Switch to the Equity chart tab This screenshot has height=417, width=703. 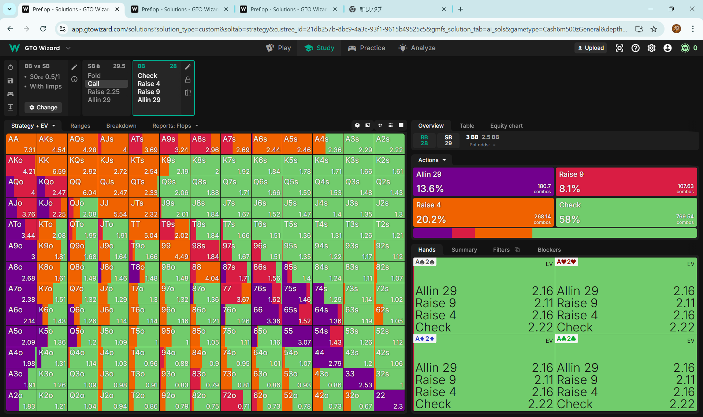[x=506, y=125]
